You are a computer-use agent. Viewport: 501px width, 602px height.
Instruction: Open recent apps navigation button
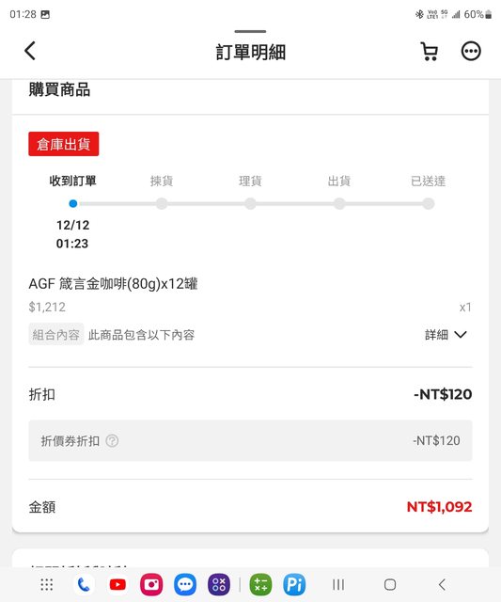(x=338, y=585)
